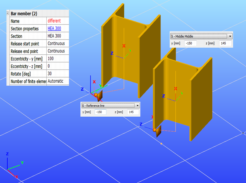Click the z [mm] field under Middle Middle

pyautogui.click(x=225, y=43)
